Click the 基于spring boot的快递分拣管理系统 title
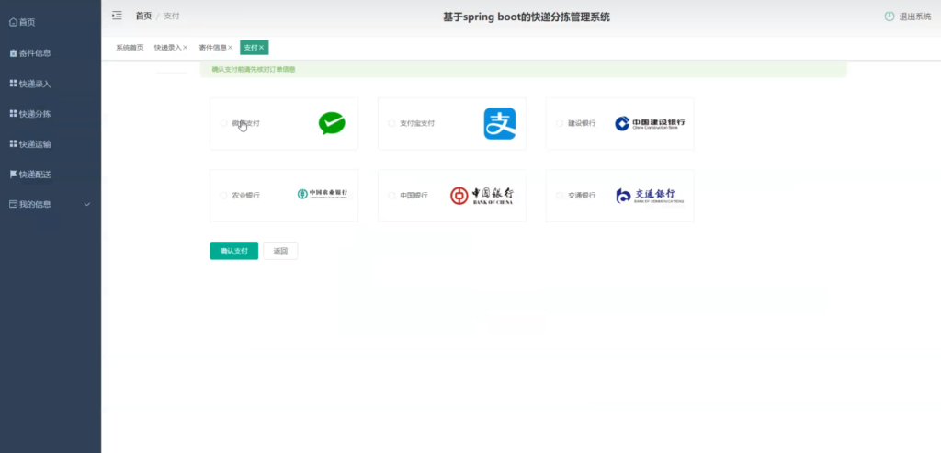The image size is (941, 453). click(527, 17)
